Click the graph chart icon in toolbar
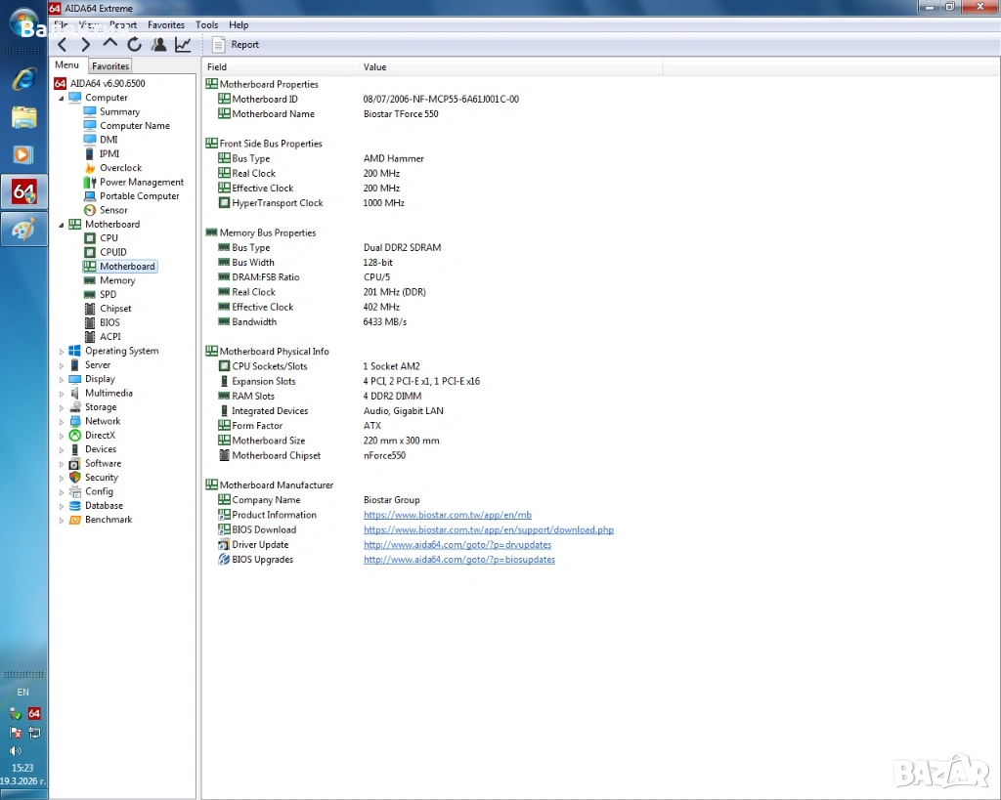Screen dimensions: 1001x800 click(x=183, y=44)
